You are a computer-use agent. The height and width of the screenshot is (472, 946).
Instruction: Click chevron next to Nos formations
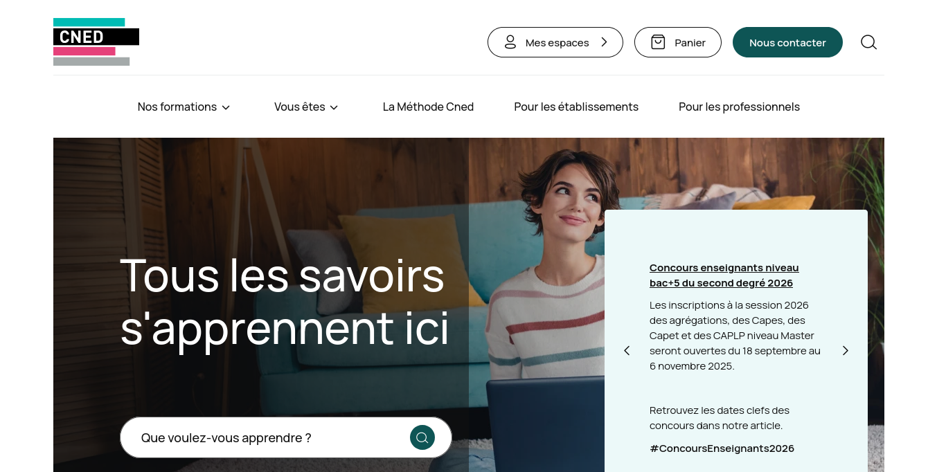[226, 107]
